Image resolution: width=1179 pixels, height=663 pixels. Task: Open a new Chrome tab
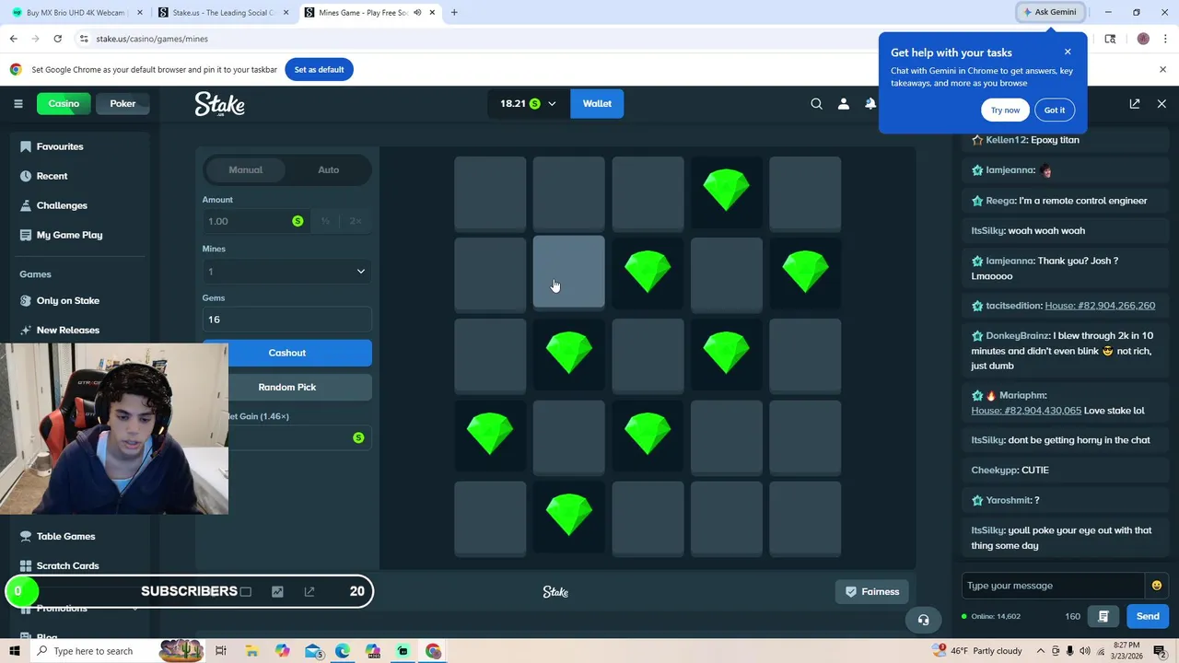pos(453,13)
